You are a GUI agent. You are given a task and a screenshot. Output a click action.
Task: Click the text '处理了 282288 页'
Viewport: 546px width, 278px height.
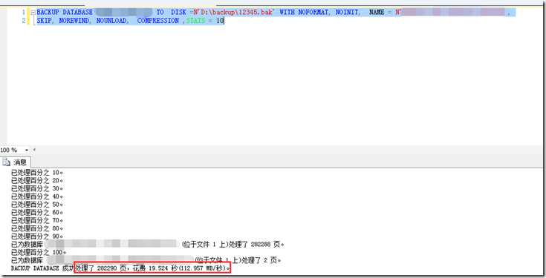coord(255,245)
